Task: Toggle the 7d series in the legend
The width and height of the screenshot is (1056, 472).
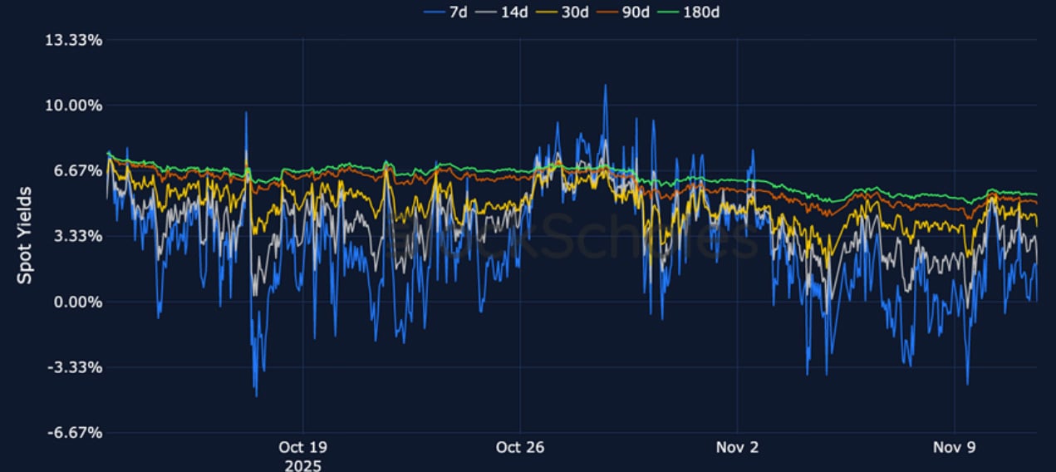Action: [460, 12]
